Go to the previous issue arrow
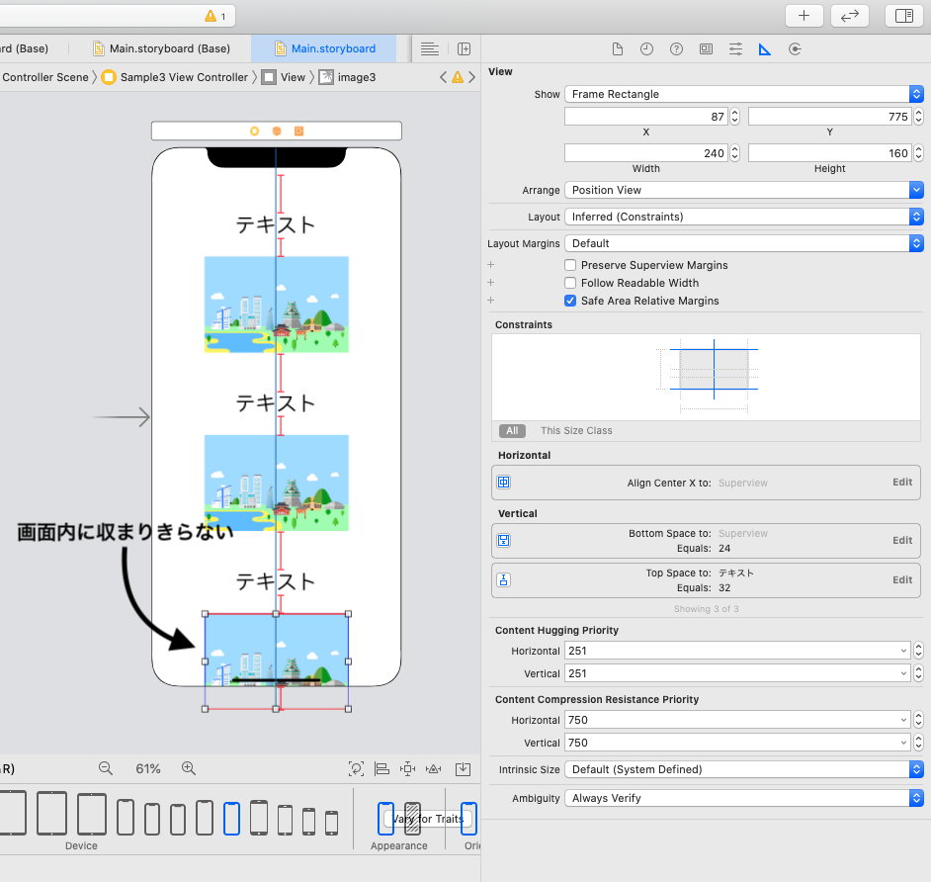This screenshot has width=931, height=882. tap(443, 77)
